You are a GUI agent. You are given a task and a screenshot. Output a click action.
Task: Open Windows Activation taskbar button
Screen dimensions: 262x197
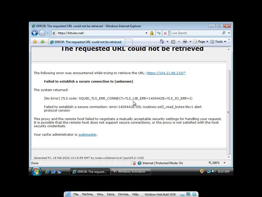tap(131, 172)
